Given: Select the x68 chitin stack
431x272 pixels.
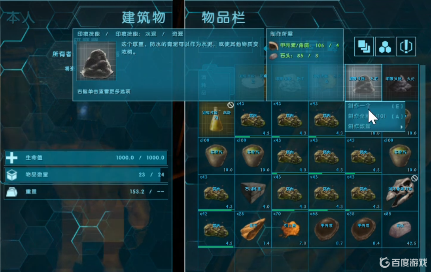Looking at the screenshot, I should [327, 229].
